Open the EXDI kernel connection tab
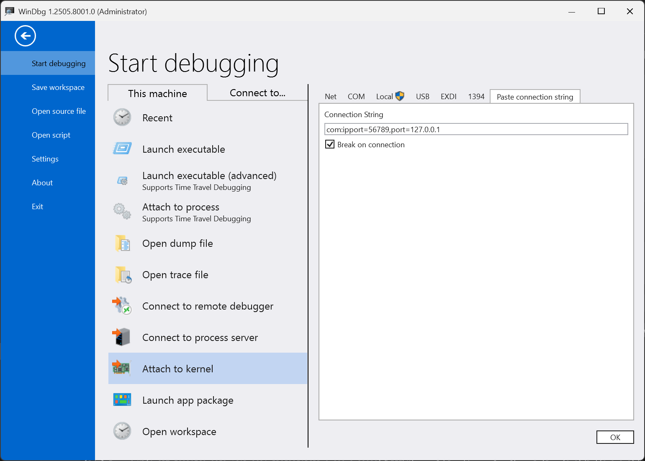 448,97
